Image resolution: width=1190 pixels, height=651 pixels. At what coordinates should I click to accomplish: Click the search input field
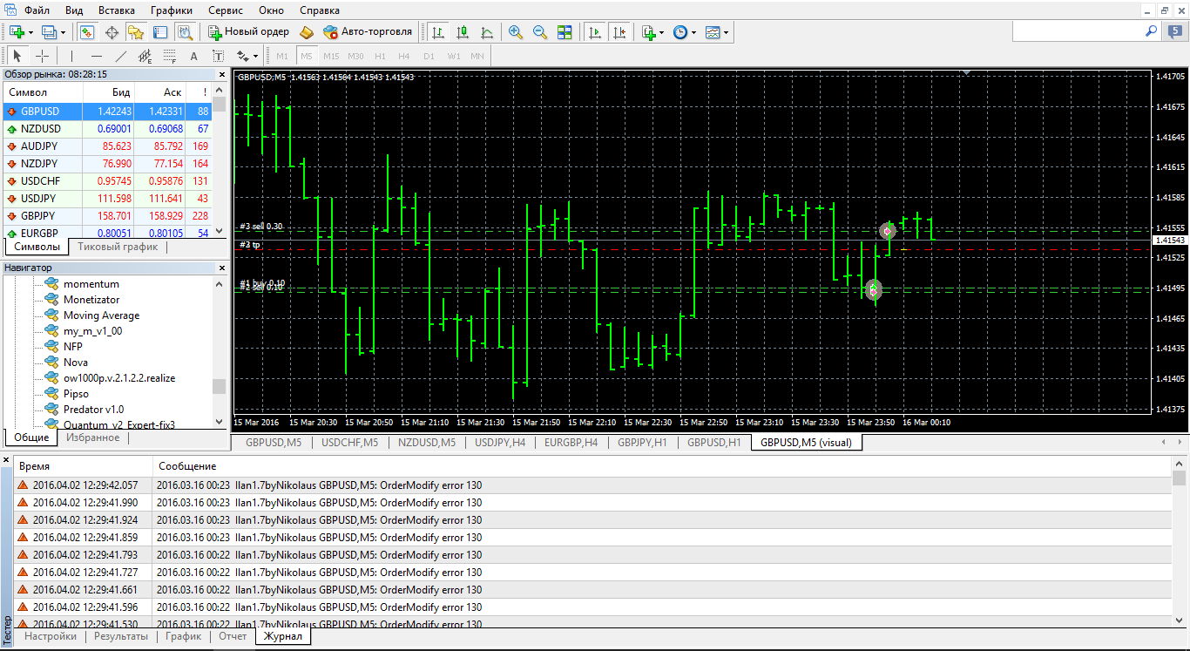click(1078, 31)
